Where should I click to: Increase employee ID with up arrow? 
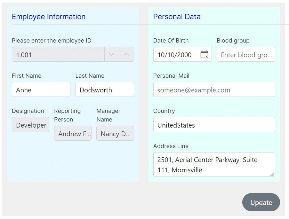126,54
